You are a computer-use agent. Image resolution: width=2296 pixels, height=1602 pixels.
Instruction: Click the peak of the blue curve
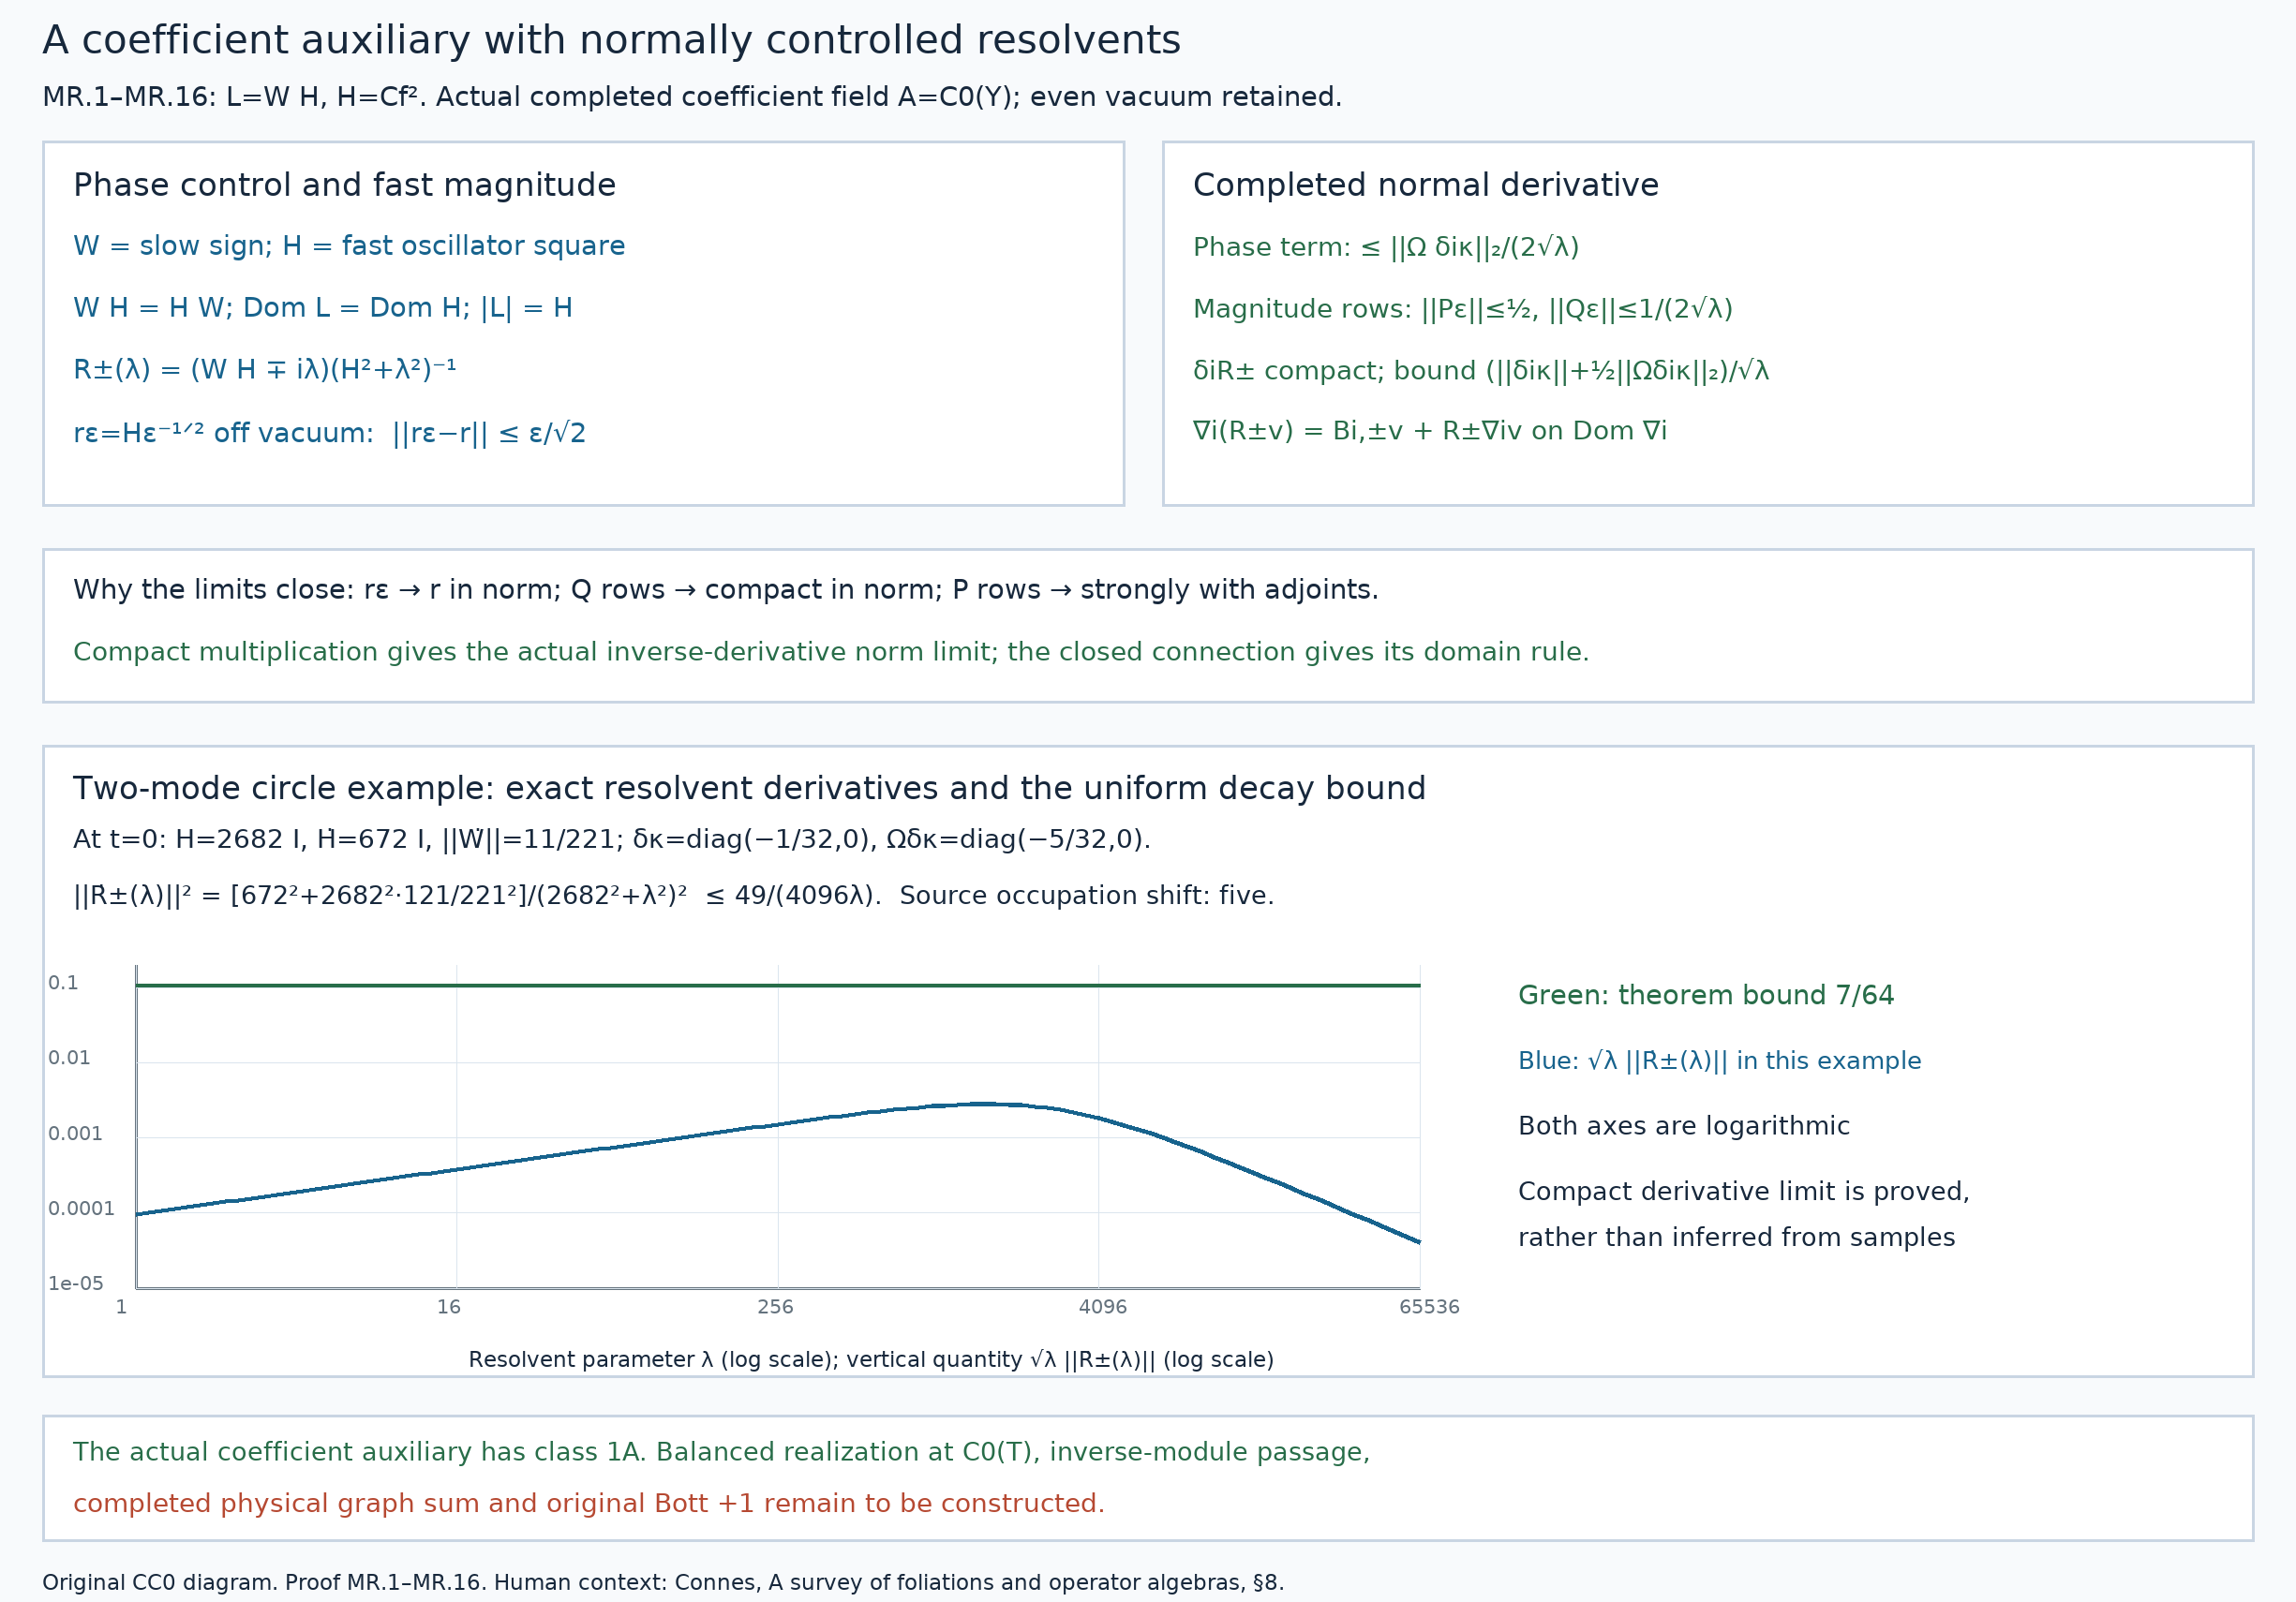click(x=983, y=1104)
